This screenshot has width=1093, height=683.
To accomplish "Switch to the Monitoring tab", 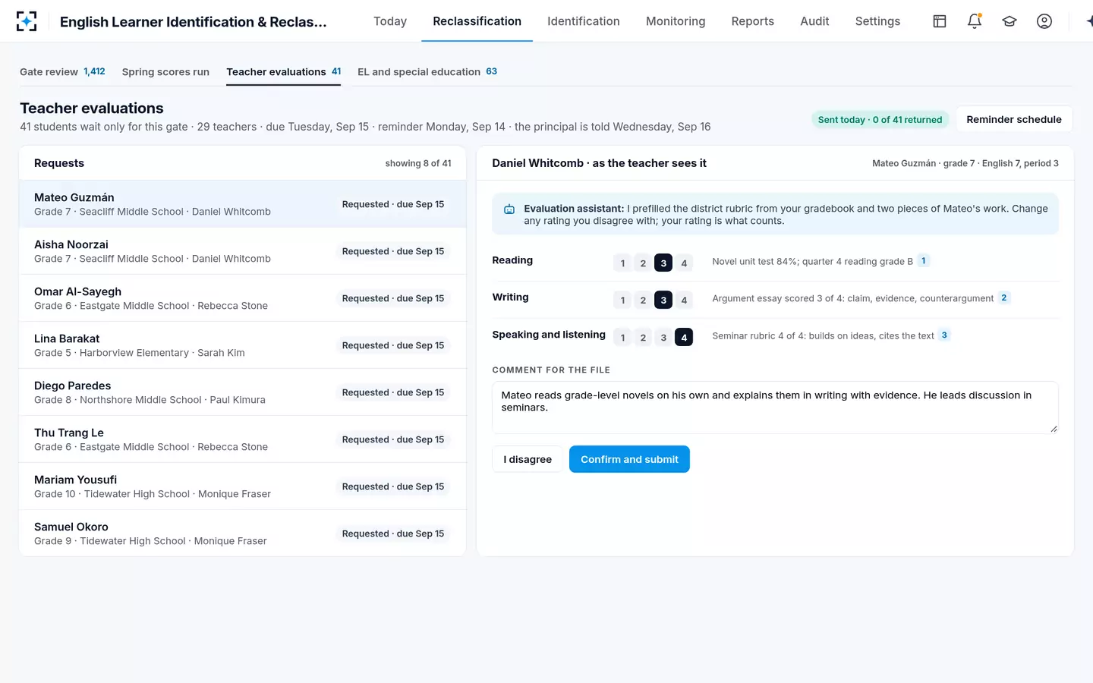I will point(676,21).
